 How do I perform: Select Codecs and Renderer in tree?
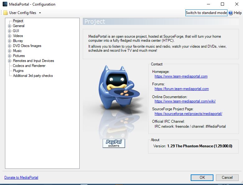(29, 66)
